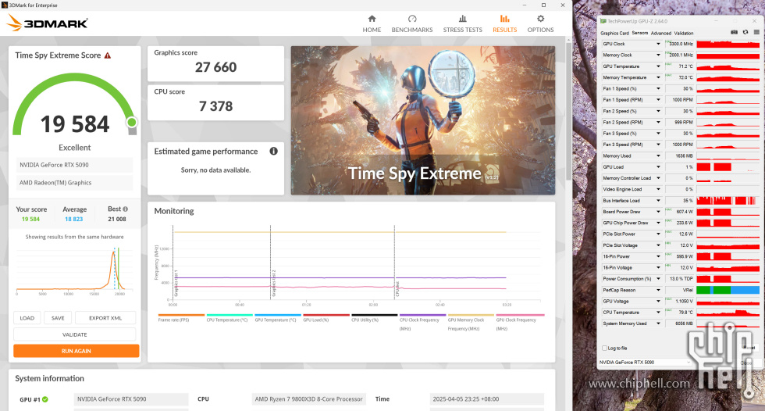Click the EXPORT XML button

tap(105, 318)
